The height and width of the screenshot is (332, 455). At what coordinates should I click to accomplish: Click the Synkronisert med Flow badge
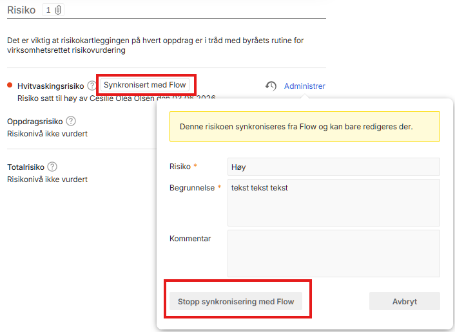tap(145, 85)
